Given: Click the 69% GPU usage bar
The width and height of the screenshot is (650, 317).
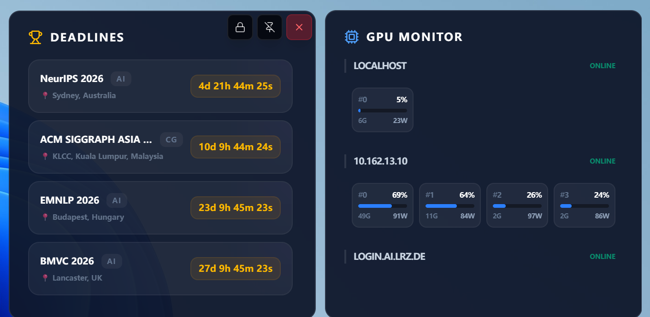Looking at the screenshot, I should (383, 206).
